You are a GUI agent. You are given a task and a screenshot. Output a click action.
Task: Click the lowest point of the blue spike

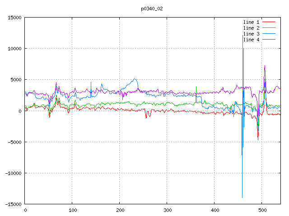pos(242,197)
